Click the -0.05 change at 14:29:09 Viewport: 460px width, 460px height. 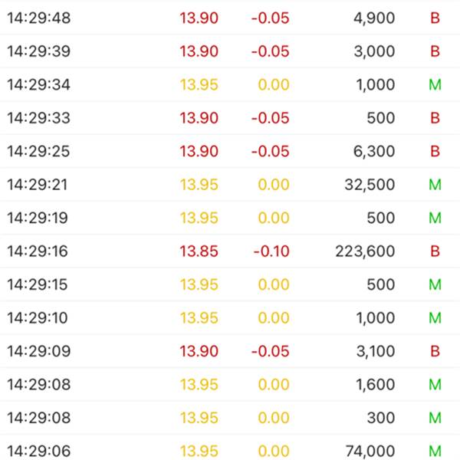point(270,351)
